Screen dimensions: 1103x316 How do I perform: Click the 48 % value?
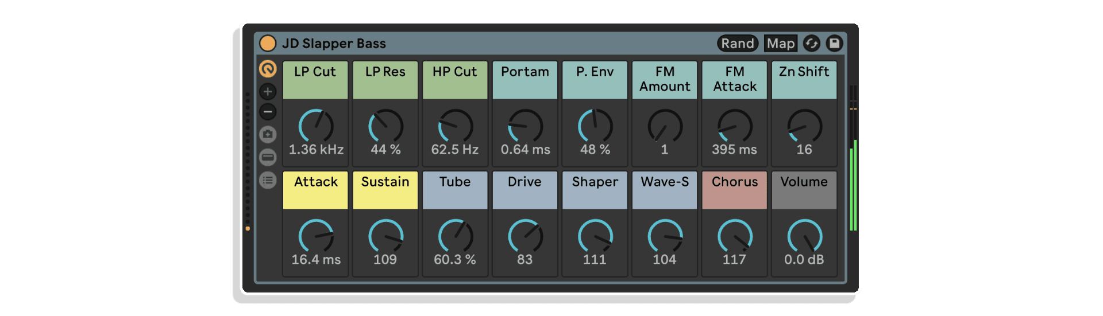pyautogui.click(x=595, y=150)
